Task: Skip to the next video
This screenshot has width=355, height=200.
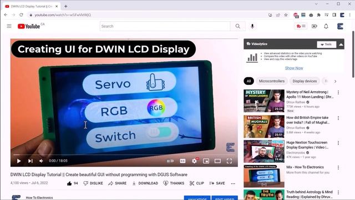Action: click(x=31, y=161)
